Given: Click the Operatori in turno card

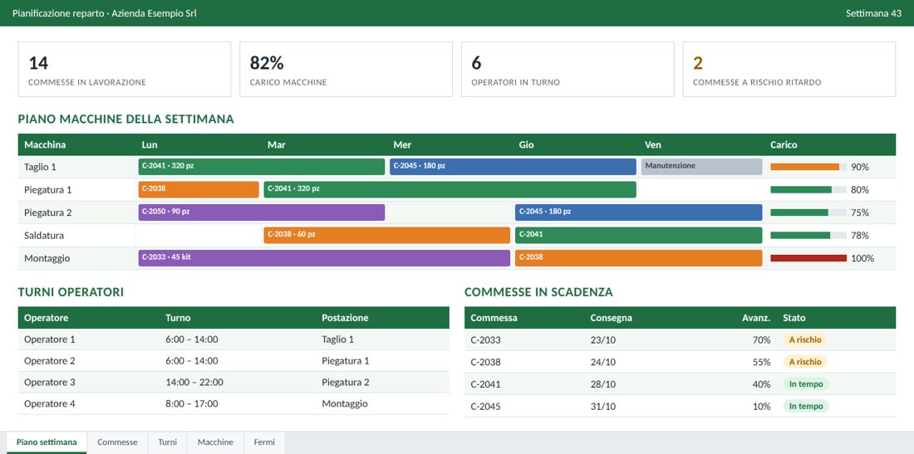Looking at the screenshot, I should [x=568, y=69].
